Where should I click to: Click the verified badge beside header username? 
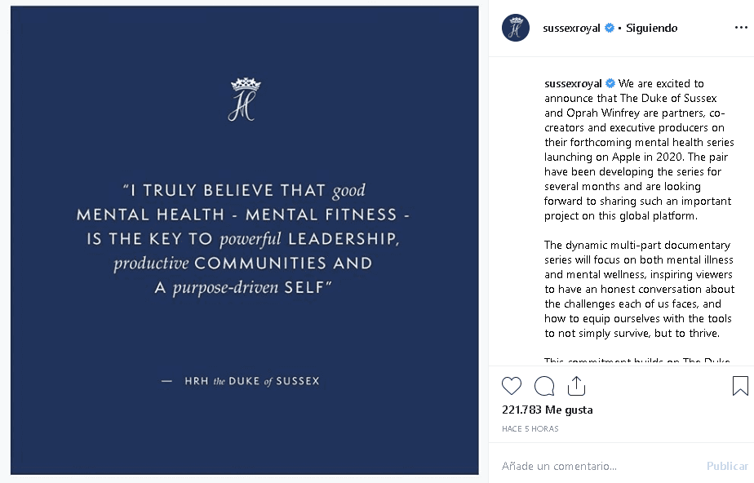tap(609, 28)
